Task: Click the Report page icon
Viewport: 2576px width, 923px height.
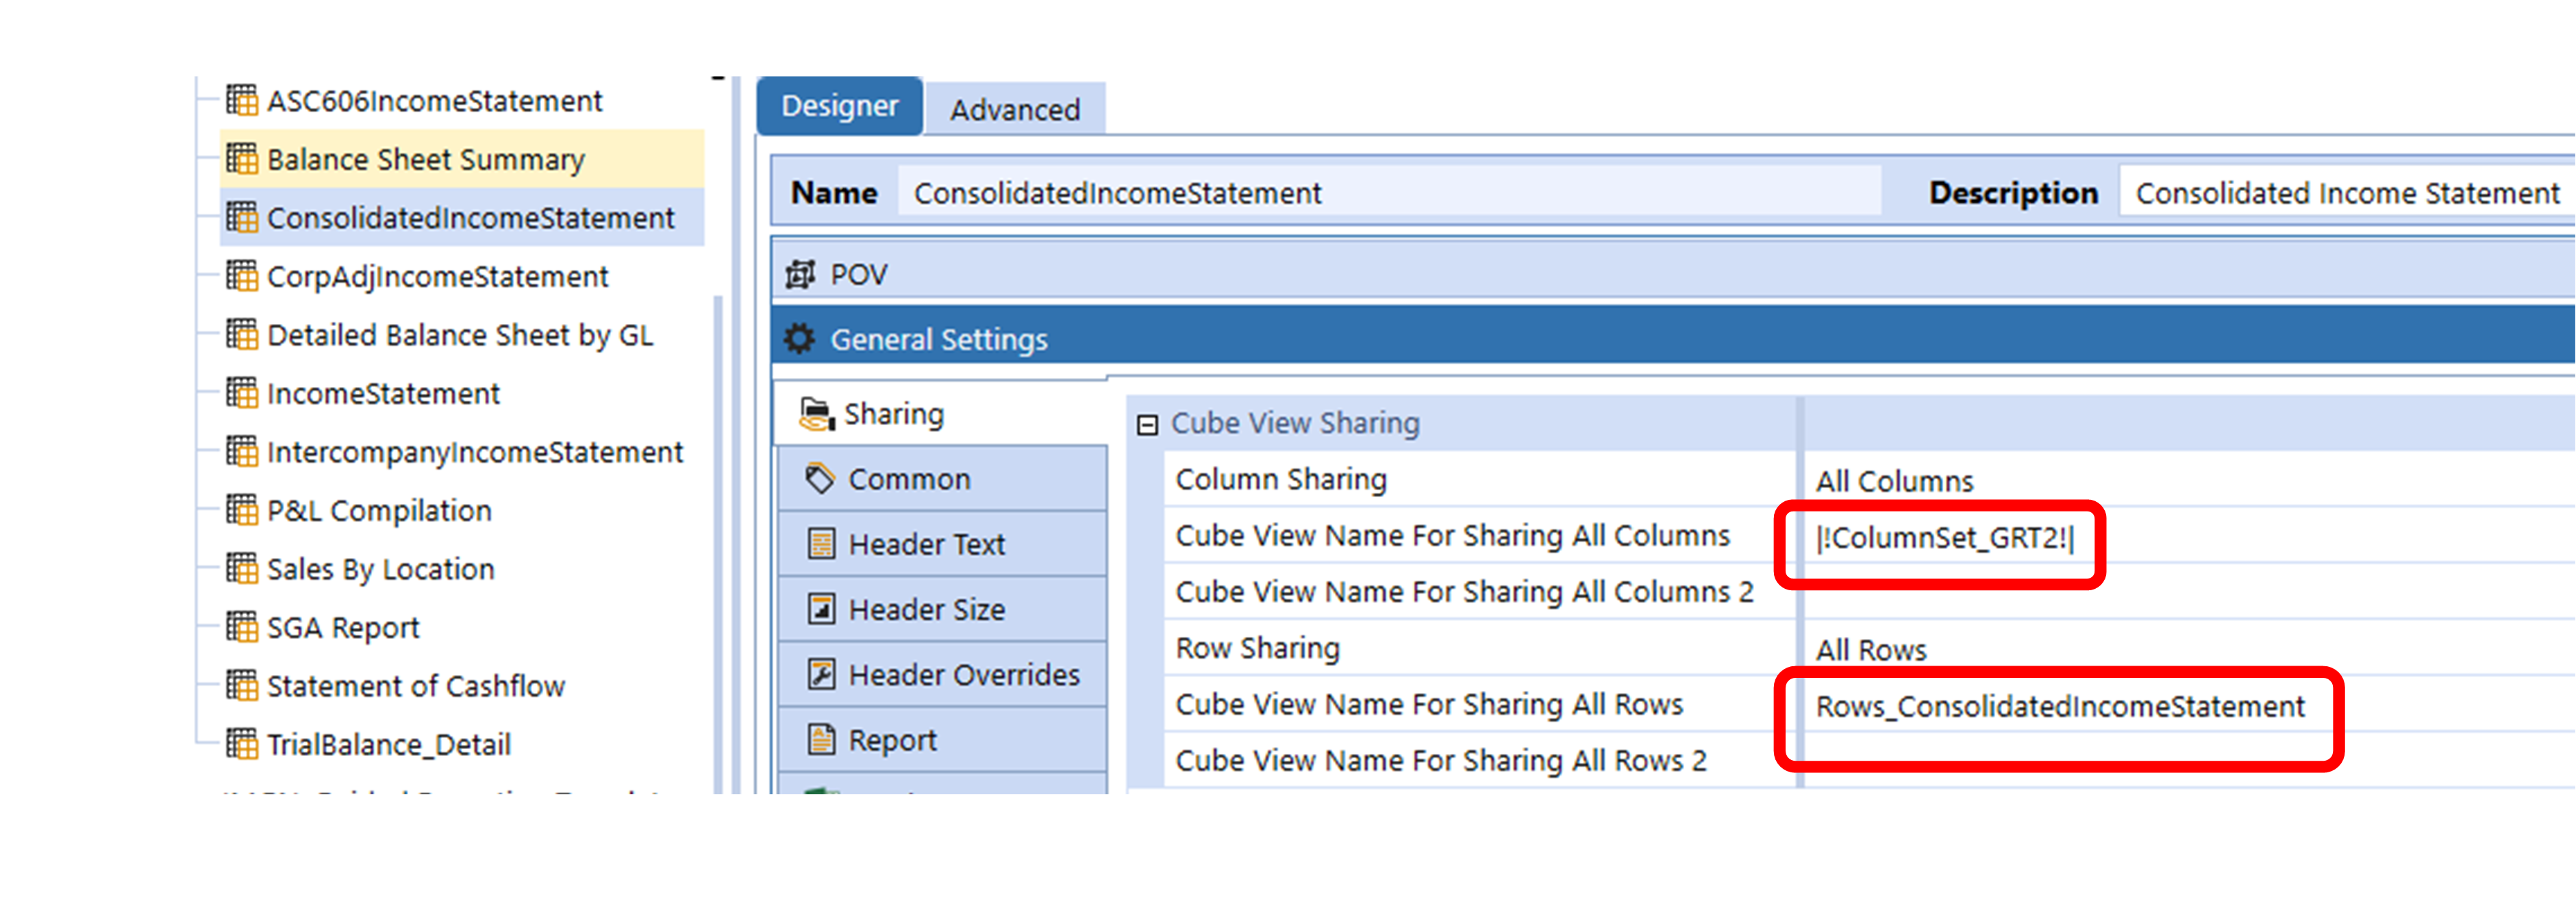Action: click(x=821, y=739)
